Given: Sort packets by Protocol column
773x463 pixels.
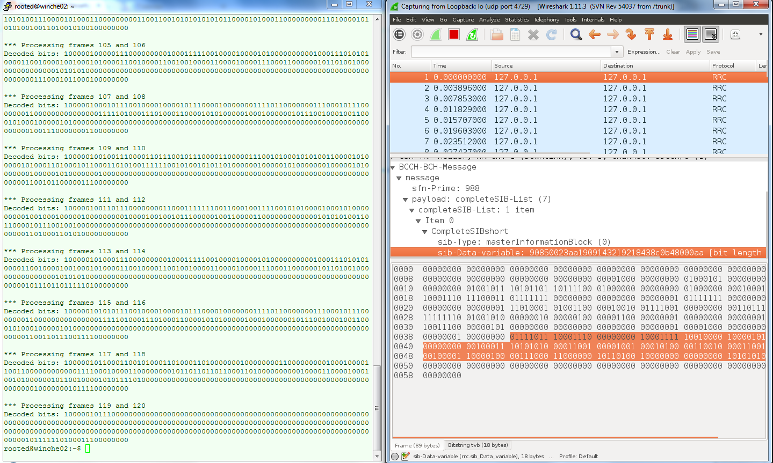Looking at the screenshot, I should [733, 65].
